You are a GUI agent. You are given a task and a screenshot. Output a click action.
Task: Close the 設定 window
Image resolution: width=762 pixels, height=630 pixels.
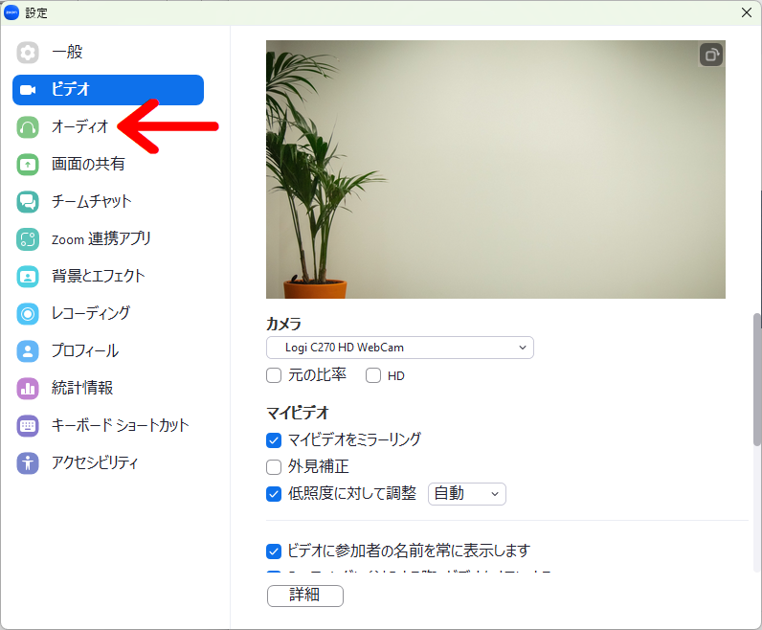point(747,12)
